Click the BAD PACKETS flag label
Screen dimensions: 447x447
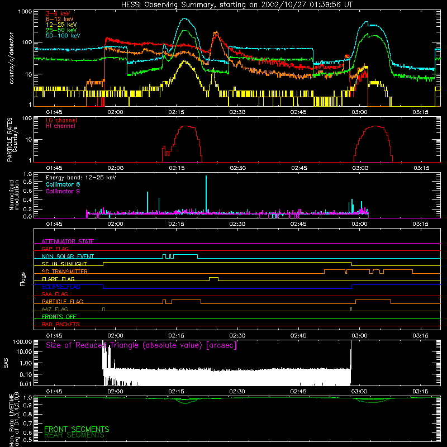[x=61, y=324]
